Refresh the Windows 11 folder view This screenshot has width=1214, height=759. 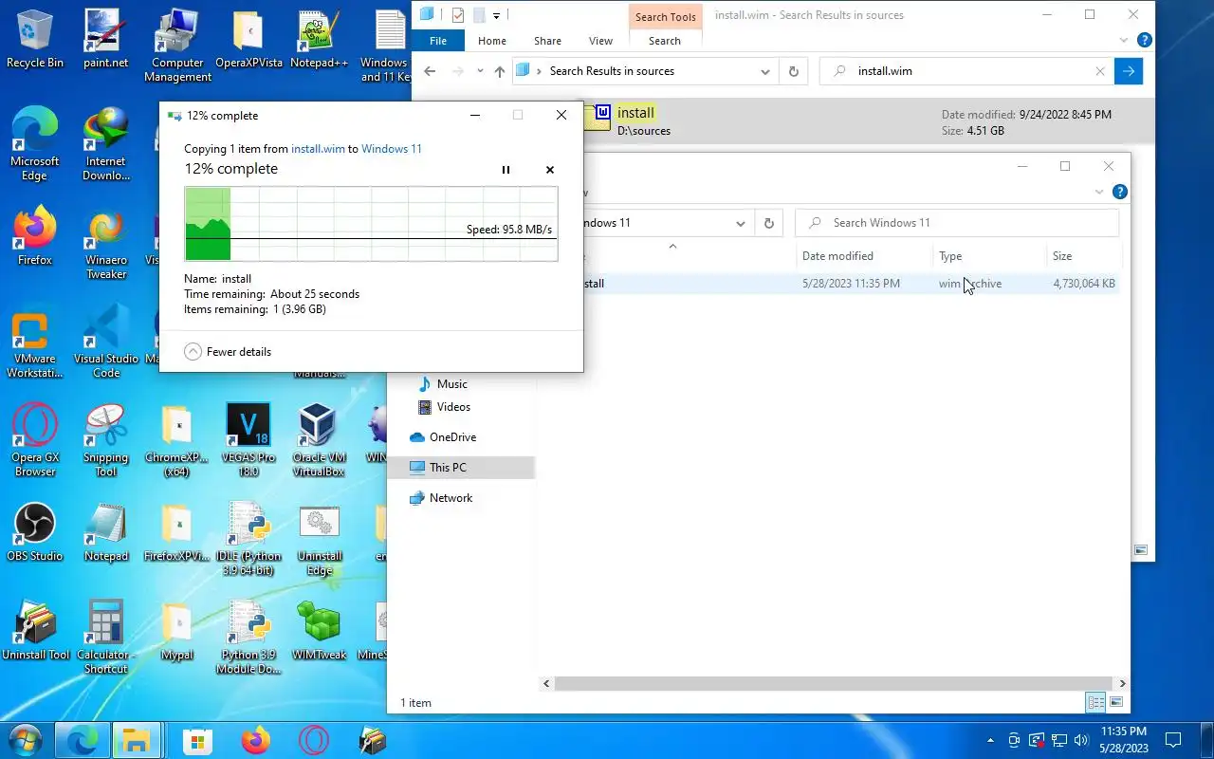[769, 223]
